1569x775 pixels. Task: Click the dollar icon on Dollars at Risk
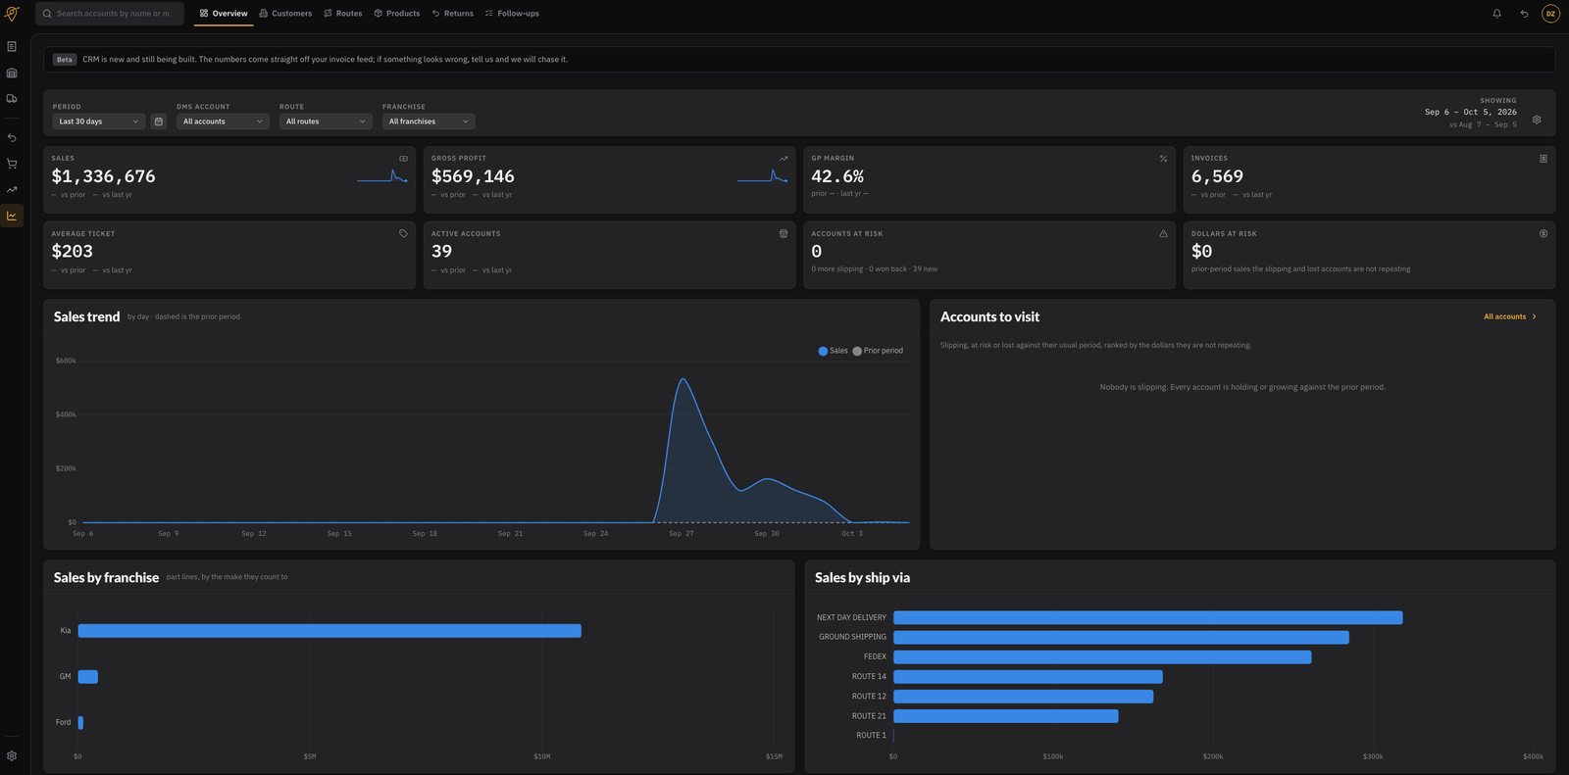click(1544, 234)
